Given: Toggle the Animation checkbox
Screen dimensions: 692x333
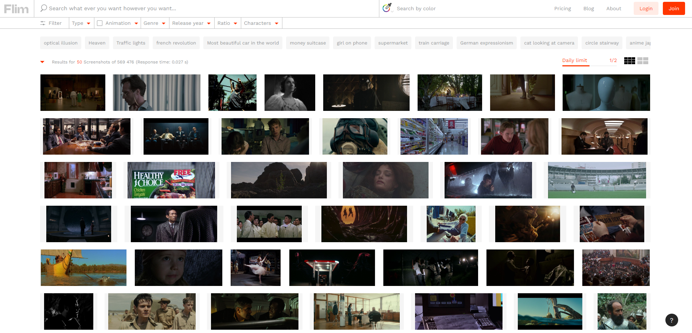Looking at the screenshot, I should [x=99, y=23].
